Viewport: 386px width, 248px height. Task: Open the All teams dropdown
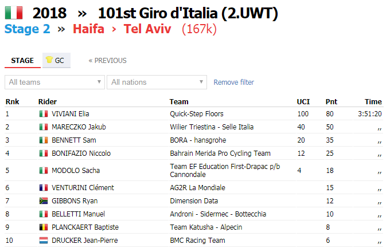pyautogui.click(x=54, y=82)
